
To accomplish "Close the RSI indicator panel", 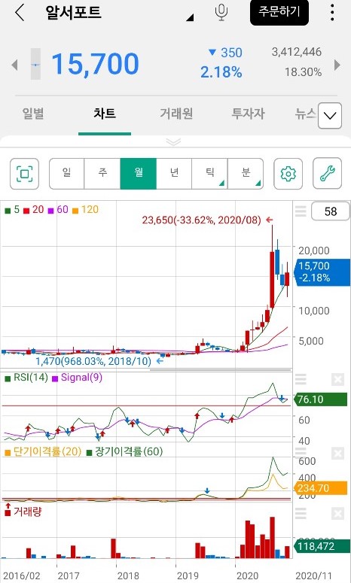I will pos(337,380).
